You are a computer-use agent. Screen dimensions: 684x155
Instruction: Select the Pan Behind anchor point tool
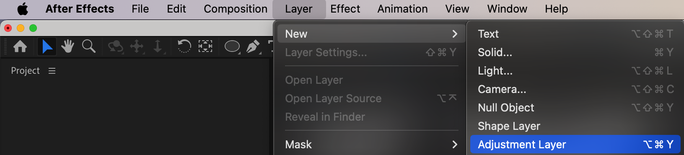(205, 46)
